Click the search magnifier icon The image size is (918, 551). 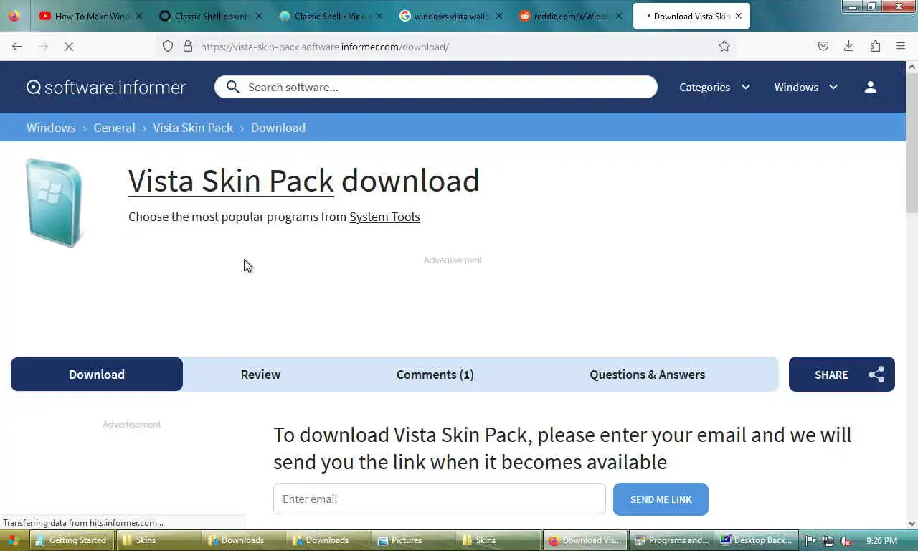(232, 87)
